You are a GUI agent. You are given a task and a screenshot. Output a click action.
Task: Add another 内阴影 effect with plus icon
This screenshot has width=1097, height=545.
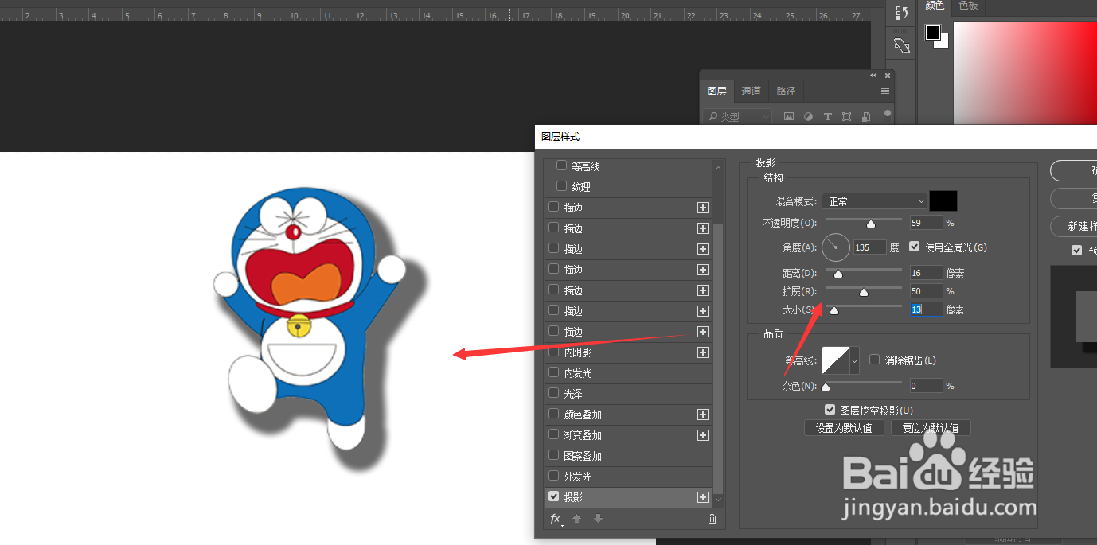[x=703, y=352]
